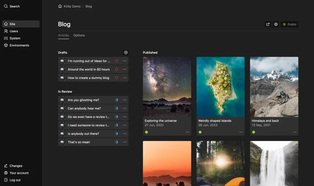
Task: Click the Public status button
Action: [290, 24]
